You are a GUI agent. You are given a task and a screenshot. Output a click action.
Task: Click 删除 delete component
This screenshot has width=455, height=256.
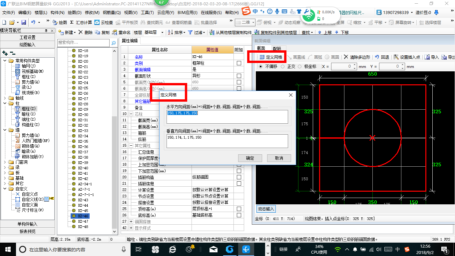pos(86,32)
